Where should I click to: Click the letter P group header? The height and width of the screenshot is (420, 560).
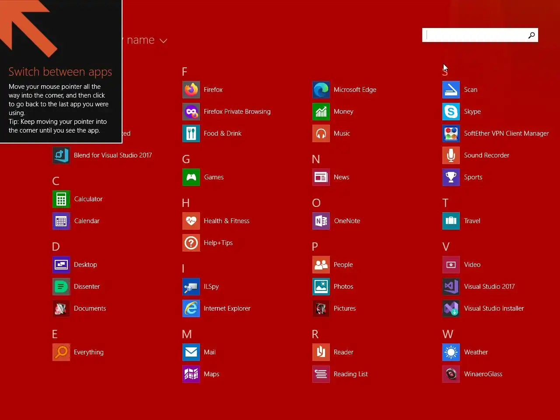click(x=315, y=247)
